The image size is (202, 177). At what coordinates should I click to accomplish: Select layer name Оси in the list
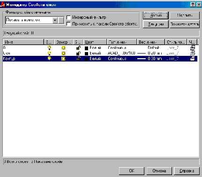coord(7,53)
